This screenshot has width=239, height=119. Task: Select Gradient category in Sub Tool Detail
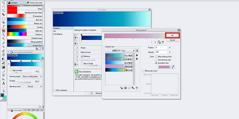point(63,28)
